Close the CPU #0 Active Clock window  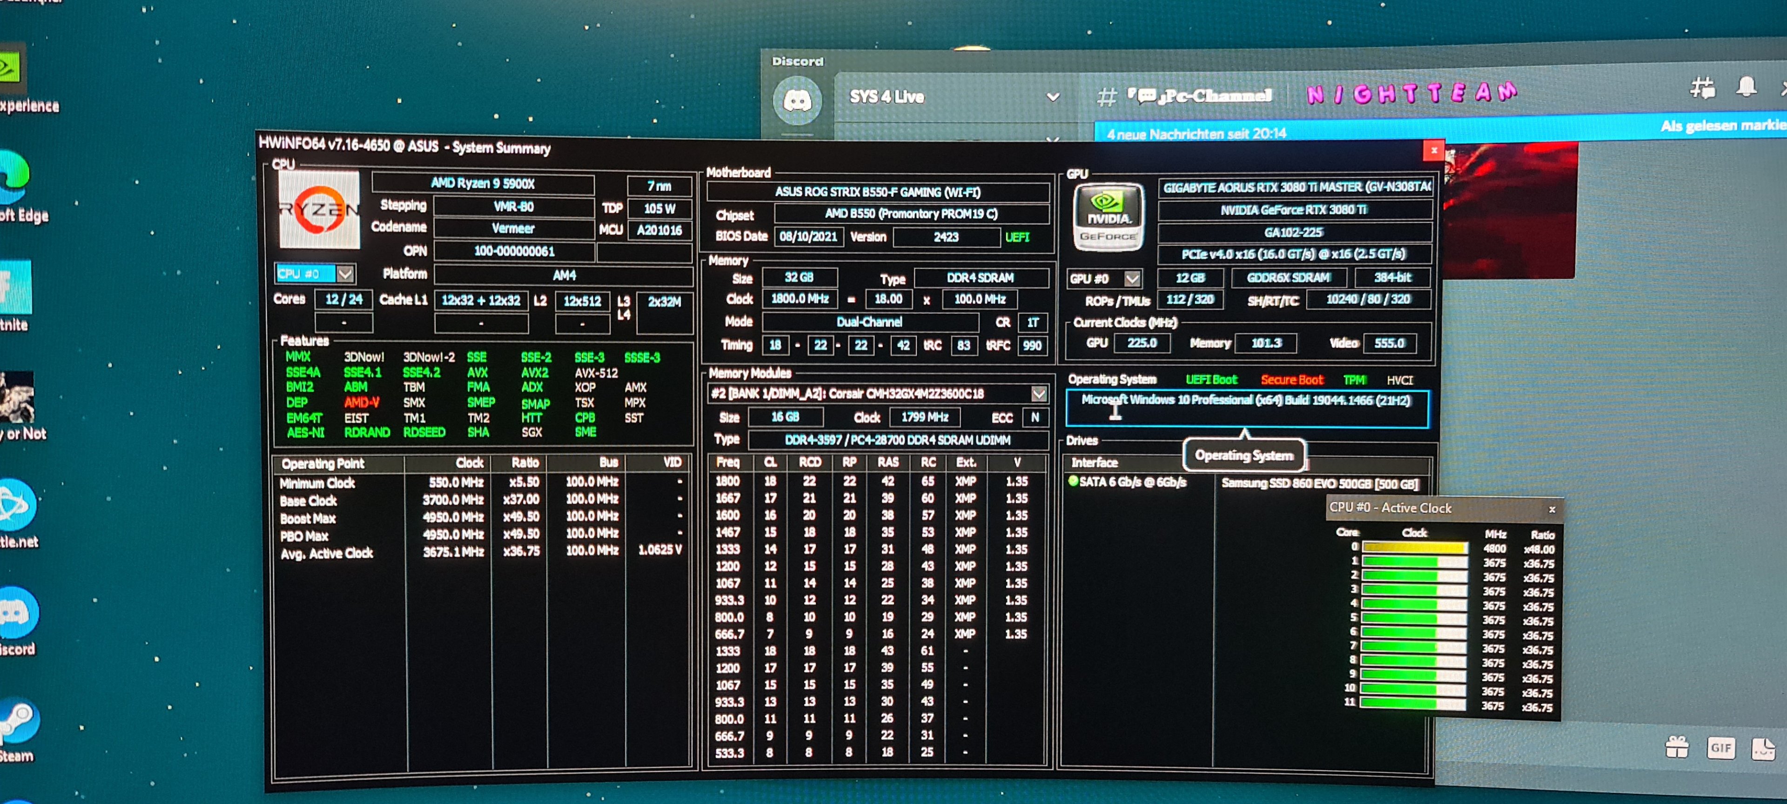(x=1552, y=509)
